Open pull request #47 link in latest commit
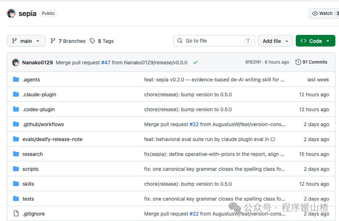The image size is (339, 221). [106, 63]
